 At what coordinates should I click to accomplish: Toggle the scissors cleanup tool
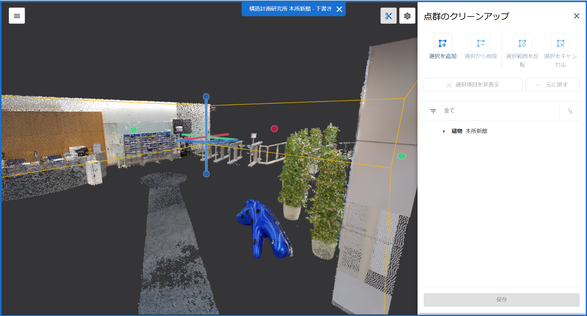point(388,16)
